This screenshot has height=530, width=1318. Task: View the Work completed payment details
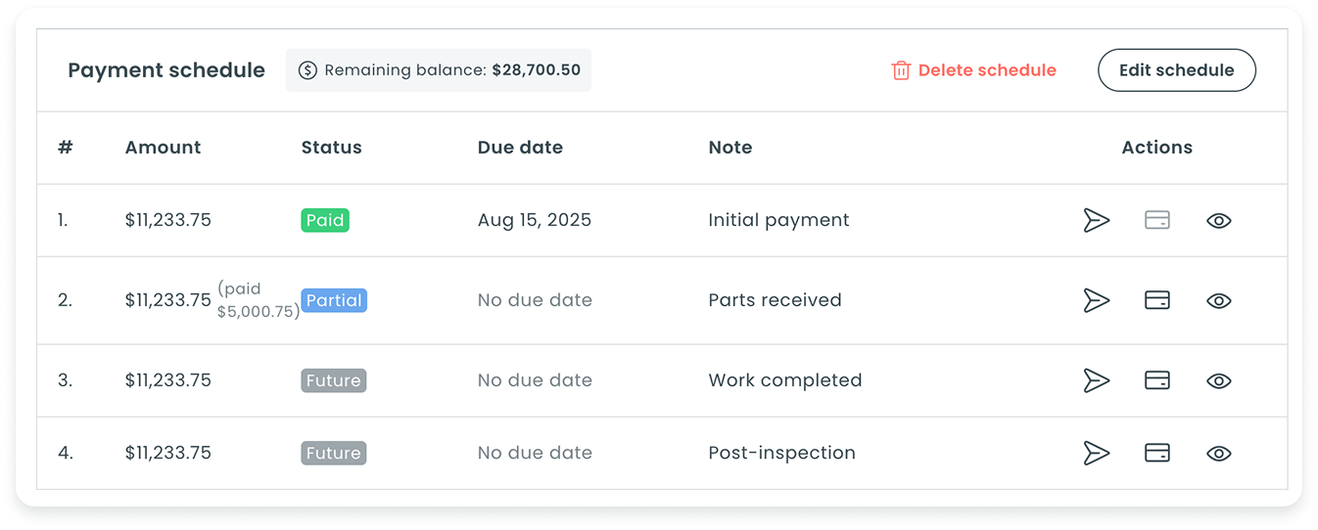coord(1218,380)
